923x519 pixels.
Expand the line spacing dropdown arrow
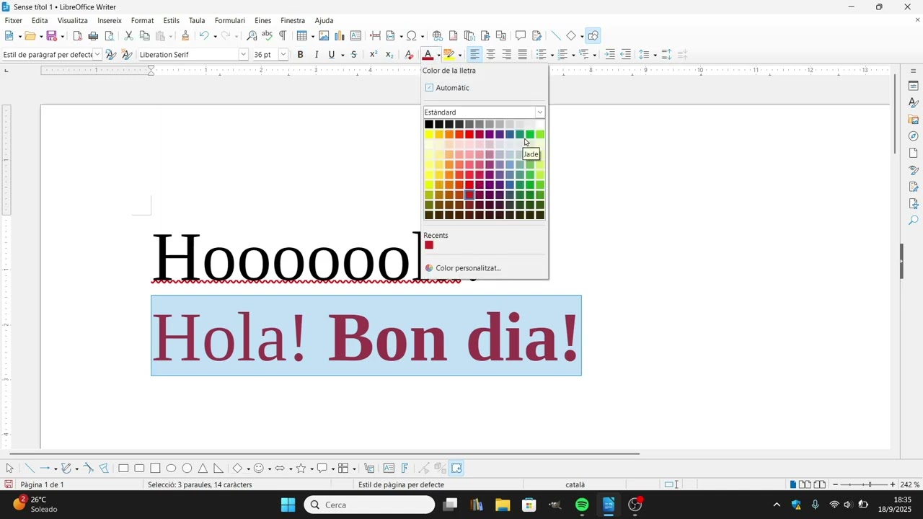coord(655,56)
